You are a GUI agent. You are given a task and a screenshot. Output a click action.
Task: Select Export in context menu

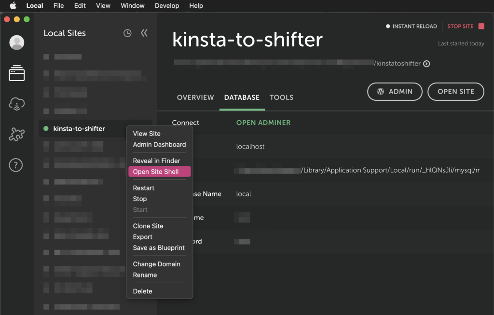pos(159,237)
